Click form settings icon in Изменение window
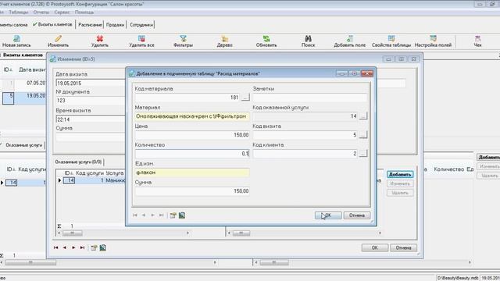 [x=94, y=247]
